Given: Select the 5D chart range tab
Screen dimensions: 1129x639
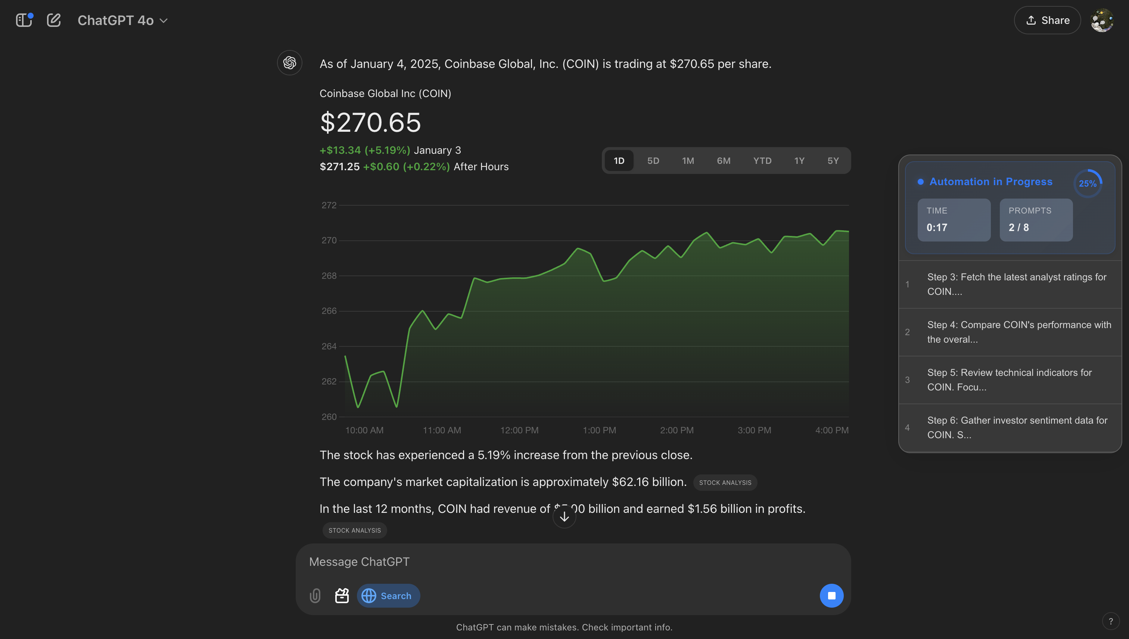Looking at the screenshot, I should pyautogui.click(x=653, y=160).
